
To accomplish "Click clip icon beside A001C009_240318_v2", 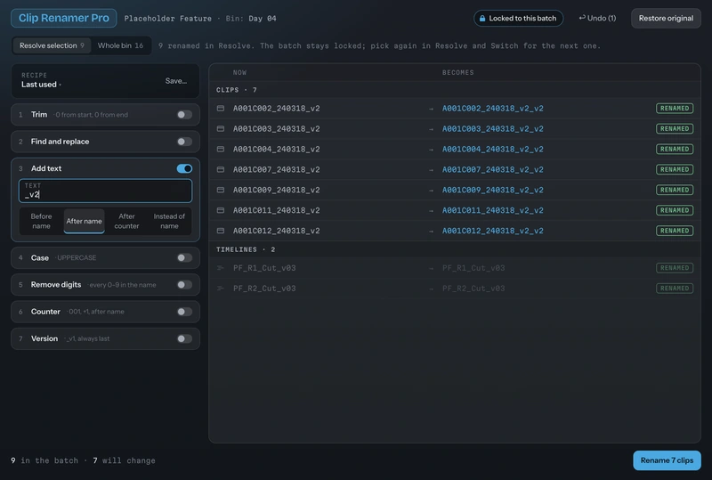I will (220, 190).
